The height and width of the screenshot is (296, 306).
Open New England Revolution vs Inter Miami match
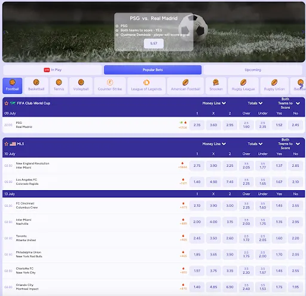click(x=32, y=166)
